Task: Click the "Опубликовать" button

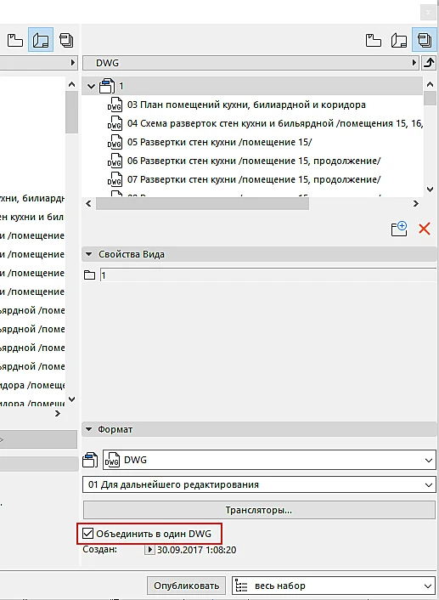Action: 186,586
